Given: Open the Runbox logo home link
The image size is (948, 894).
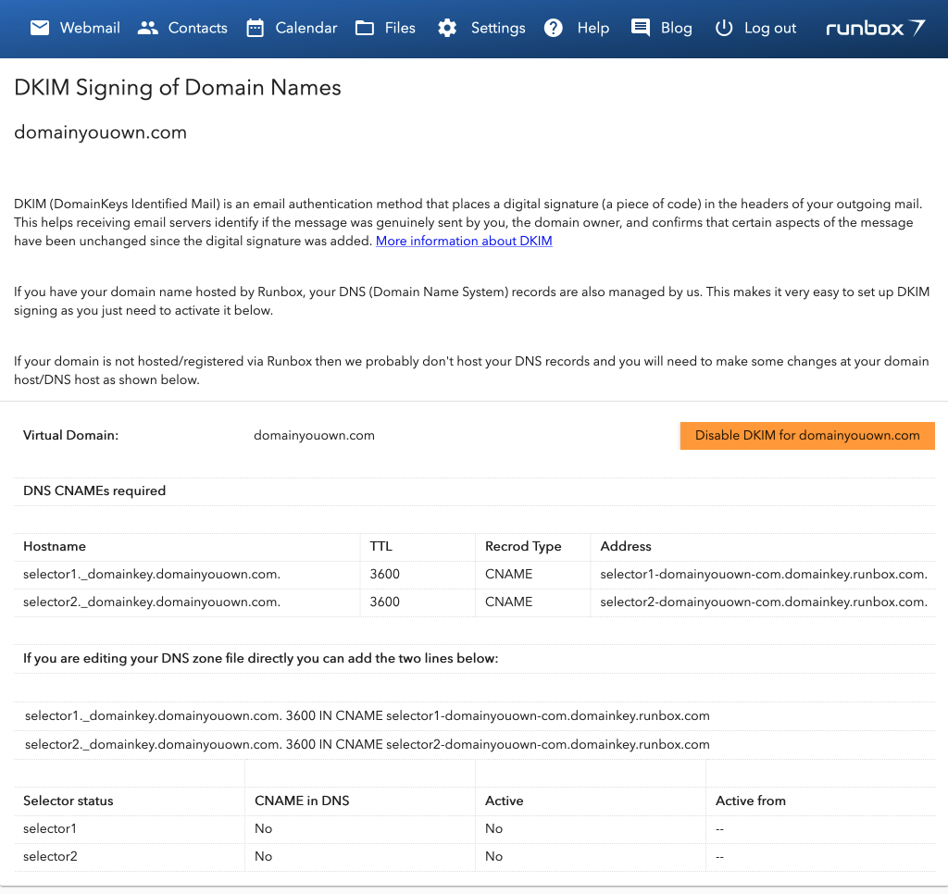Looking at the screenshot, I should click(x=875, y=28).
